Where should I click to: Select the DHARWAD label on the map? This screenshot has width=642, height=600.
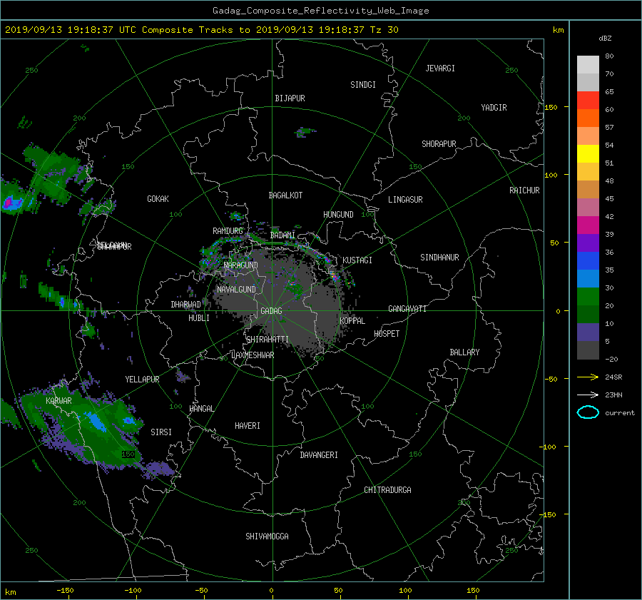[x=185, y=305]
